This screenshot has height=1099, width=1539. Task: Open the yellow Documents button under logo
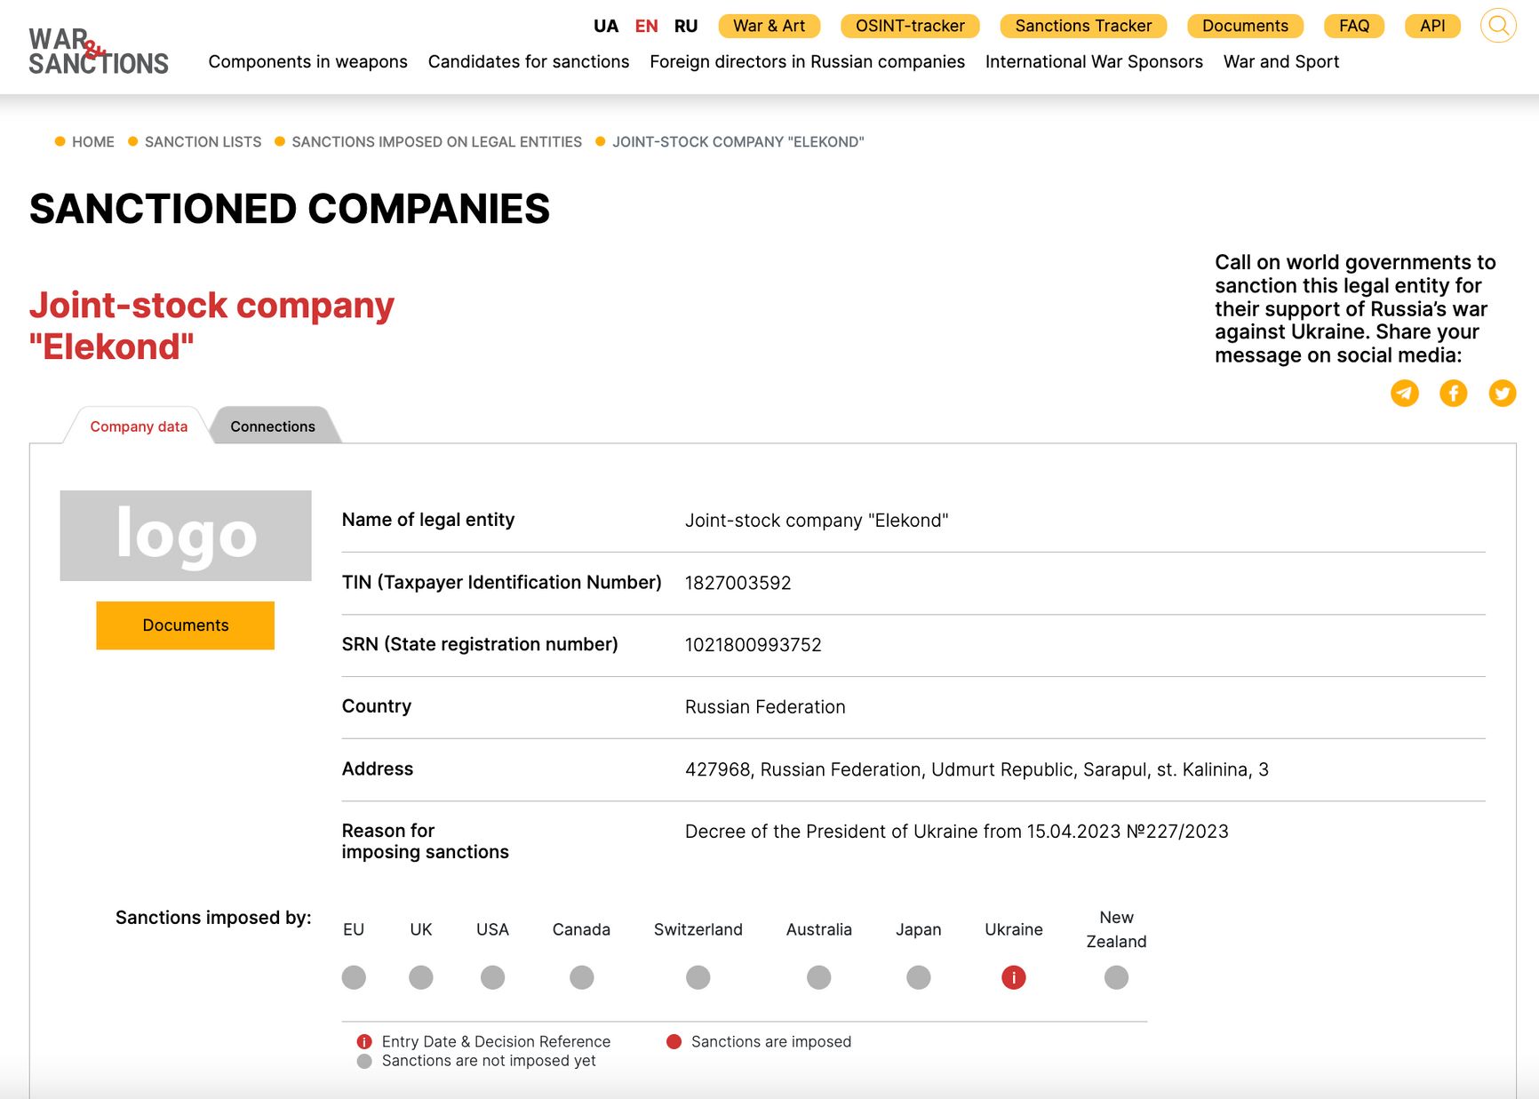pos(185,625)
